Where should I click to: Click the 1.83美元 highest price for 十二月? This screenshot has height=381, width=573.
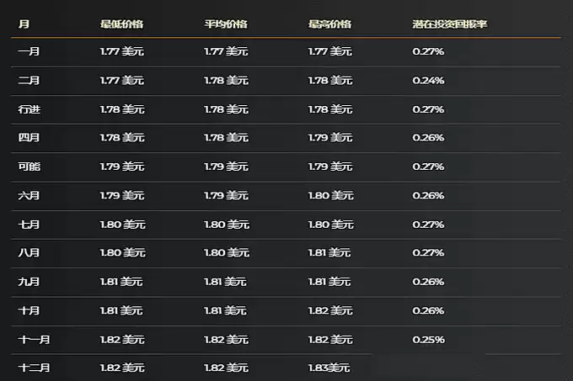[329, 368]
